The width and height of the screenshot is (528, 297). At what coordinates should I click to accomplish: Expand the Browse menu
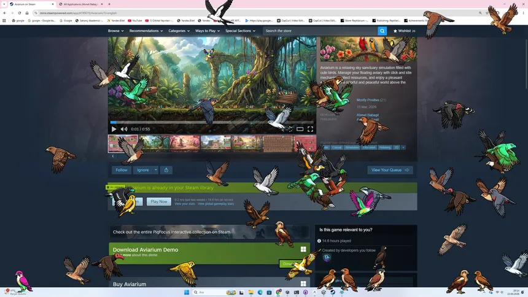115,31
